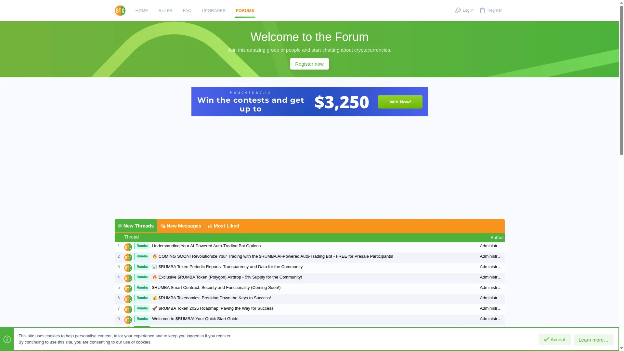Select the Forums navigation tab
The image size is (624, 351).
[x=245, y=11]
